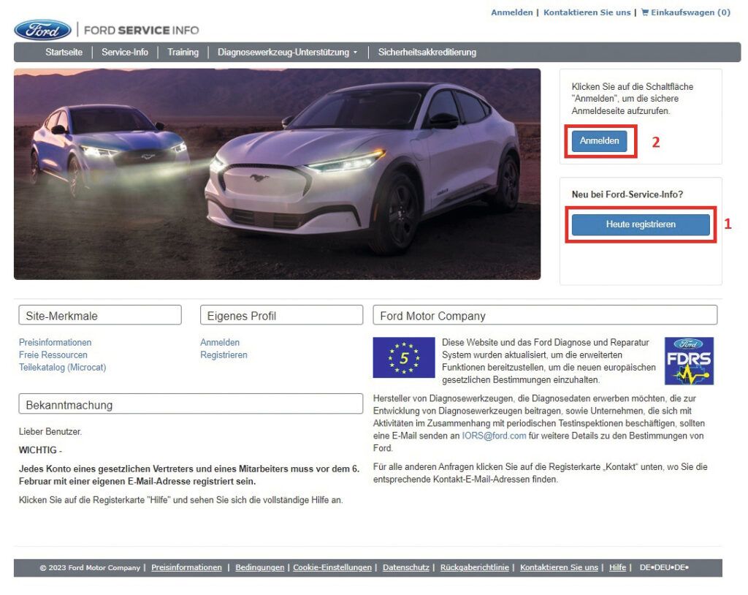Image resolution: width=748 pixels, height=595 pixels.
Task: Click the Ford logo in the header
Action: click(42, 30)
